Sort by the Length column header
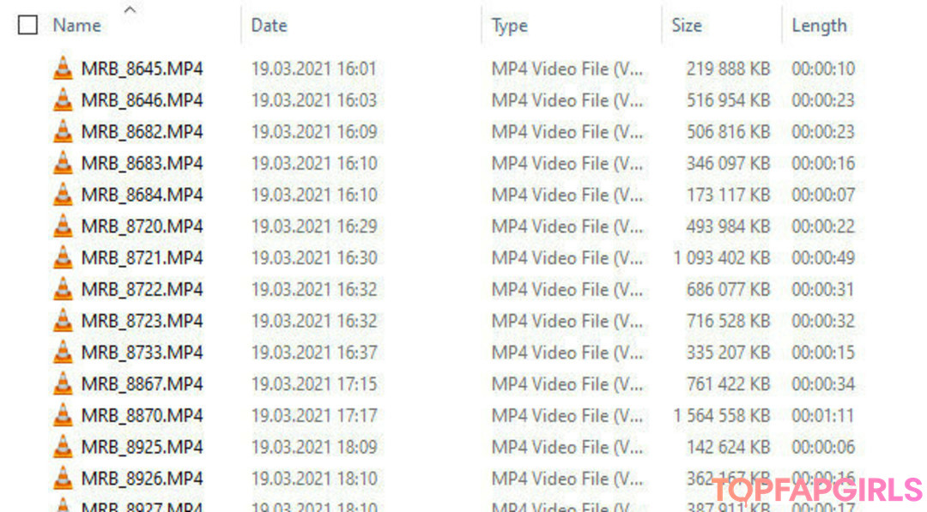The height and width of the screenshot is (512, 927). point(820,26)
